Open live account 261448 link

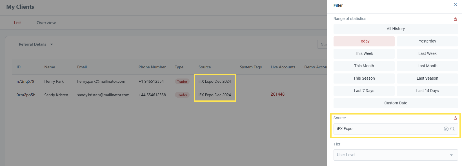pyautogui.click(x=277, y=94)
